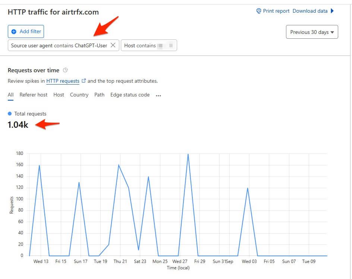Open the HTTP requests link
This screenshot has width=352, height=279.
click(x=63, y=81)
